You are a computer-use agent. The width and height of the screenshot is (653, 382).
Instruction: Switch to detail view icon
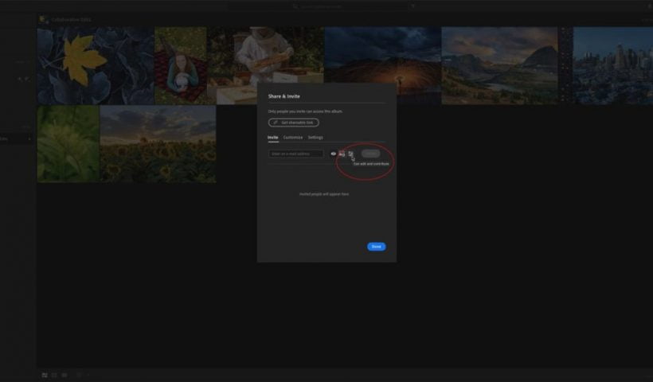tap(64, 375)
